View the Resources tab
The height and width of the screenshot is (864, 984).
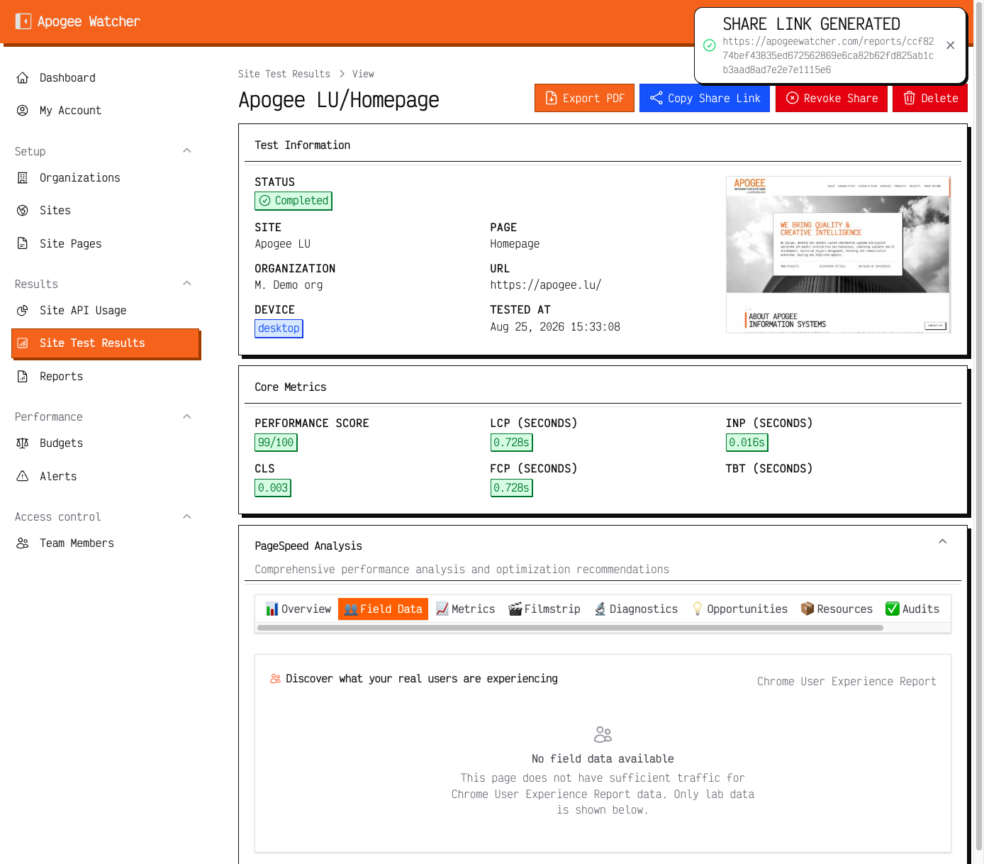click(x=837, y=609)
